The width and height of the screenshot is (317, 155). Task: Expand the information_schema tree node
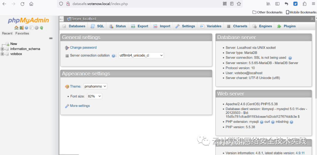(2, 49)
